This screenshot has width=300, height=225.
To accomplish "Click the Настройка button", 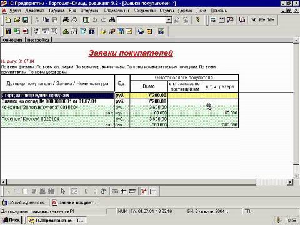I will tap(38, 40).
